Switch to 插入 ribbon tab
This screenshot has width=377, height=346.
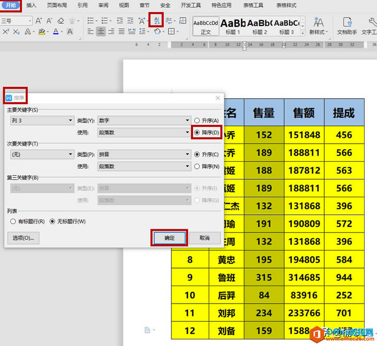[32, 5]
